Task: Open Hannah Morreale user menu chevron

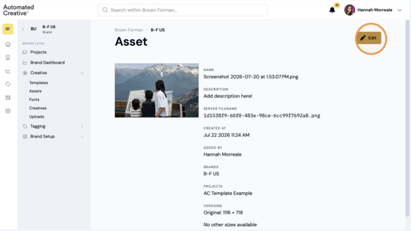Action: coord(399,10)
